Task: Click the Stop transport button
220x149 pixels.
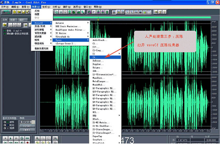Action: pos(5,138)
